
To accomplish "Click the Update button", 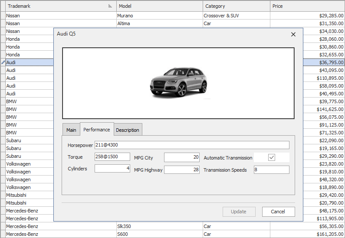I will (238, 212).
